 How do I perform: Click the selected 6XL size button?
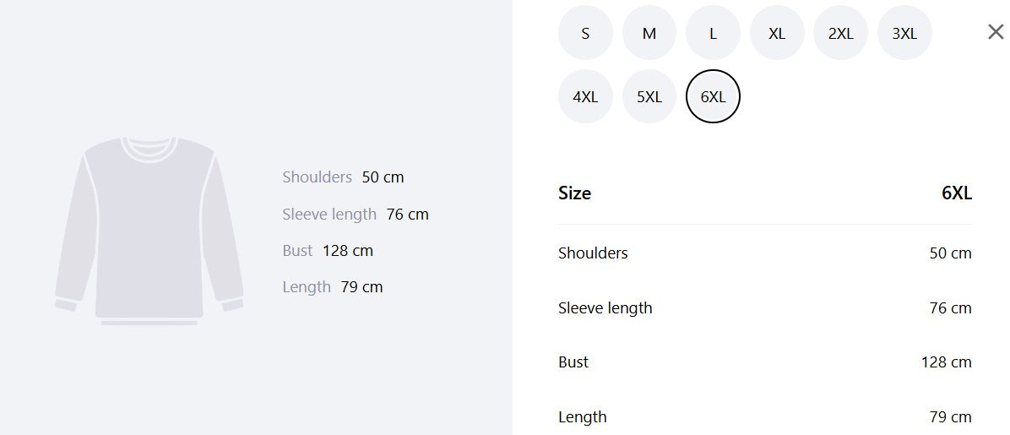(713, 96)
